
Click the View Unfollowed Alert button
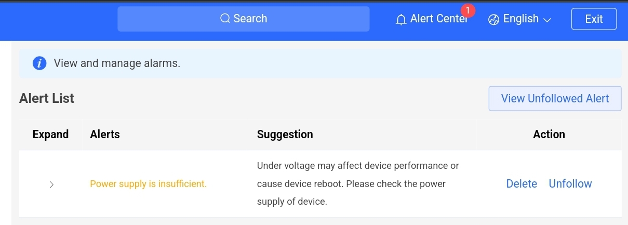click(555, 99)
